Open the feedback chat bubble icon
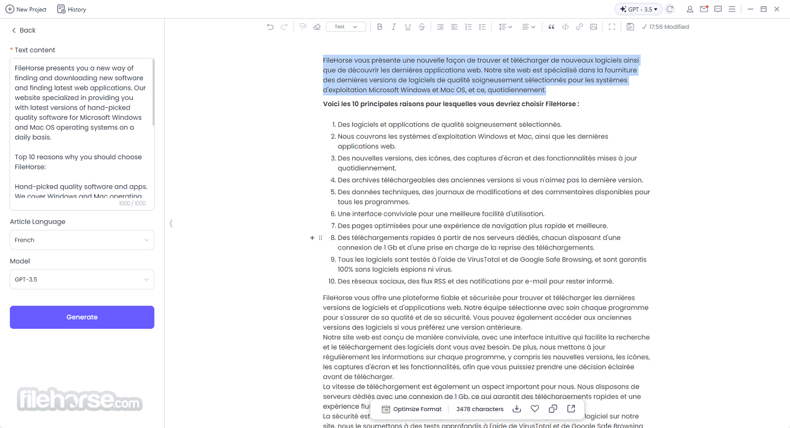The height and width of the screenshot is (428, 790). pos(718,9)
